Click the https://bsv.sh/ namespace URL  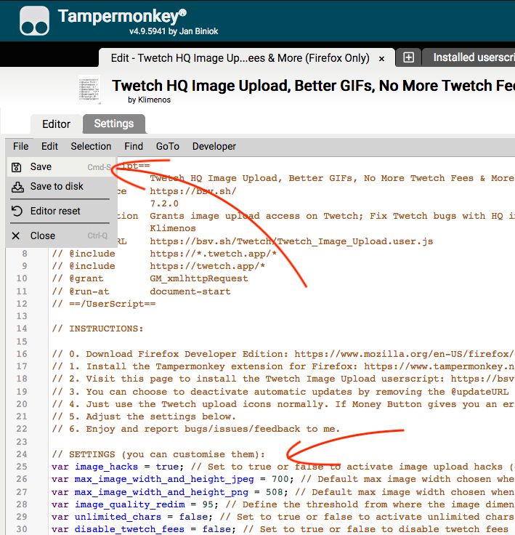[193, 191]
